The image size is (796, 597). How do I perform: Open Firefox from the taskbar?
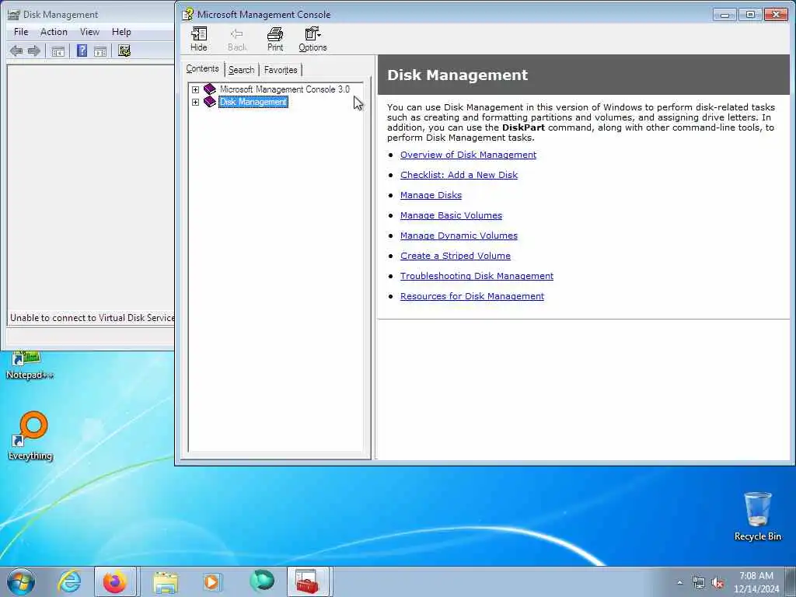(x=115, y=581)
